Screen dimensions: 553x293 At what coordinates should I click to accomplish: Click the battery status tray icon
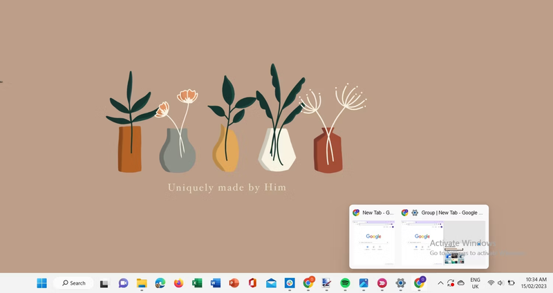point(511,283)
